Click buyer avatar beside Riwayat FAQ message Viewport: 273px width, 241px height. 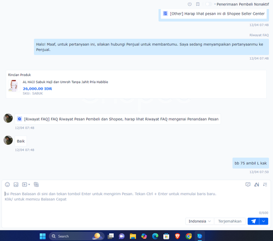pyautogui.click(x=8, y=118)
